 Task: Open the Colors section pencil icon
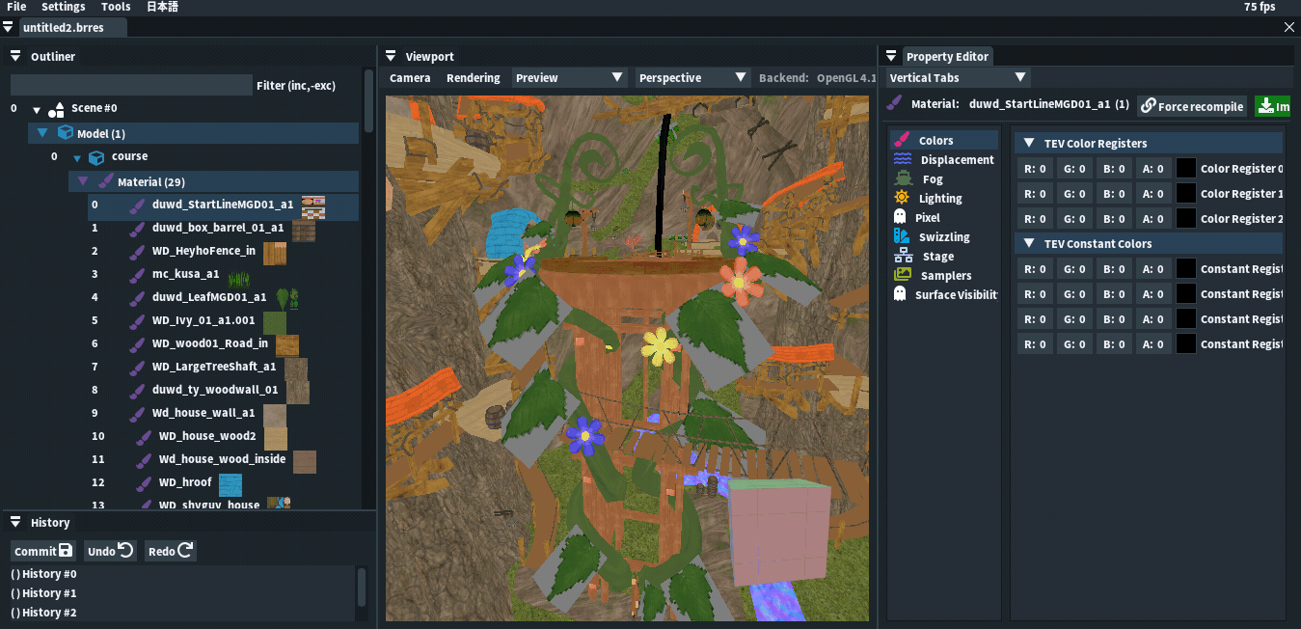pos(903,141)
